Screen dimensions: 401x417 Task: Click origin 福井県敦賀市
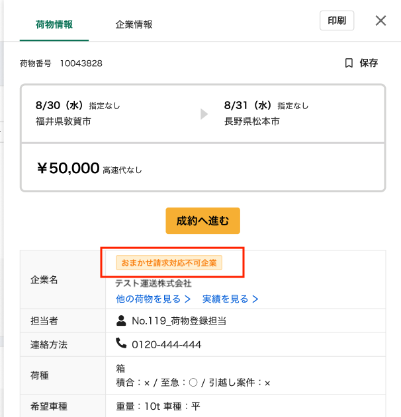coord(64,122)
